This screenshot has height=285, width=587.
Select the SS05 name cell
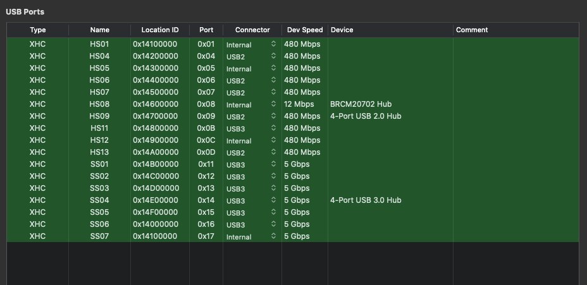tap(99, 212)
